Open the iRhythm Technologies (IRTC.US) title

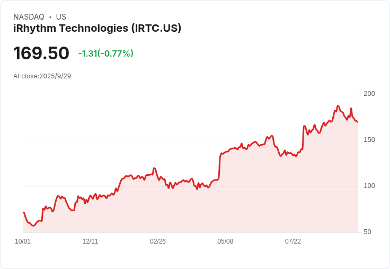(97, 29)
